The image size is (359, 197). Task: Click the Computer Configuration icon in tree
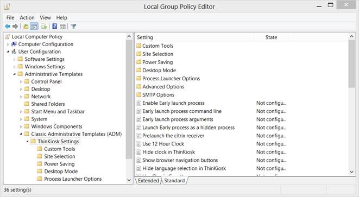pyautogui.click(x=14, y=44)
